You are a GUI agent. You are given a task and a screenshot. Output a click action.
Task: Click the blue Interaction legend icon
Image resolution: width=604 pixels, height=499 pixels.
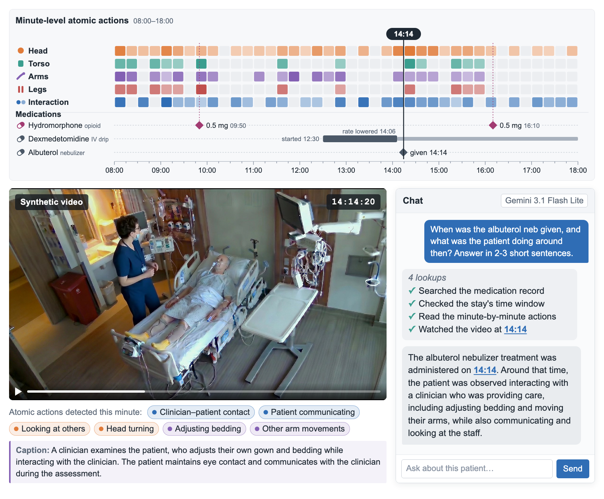[x=21, y=102]
